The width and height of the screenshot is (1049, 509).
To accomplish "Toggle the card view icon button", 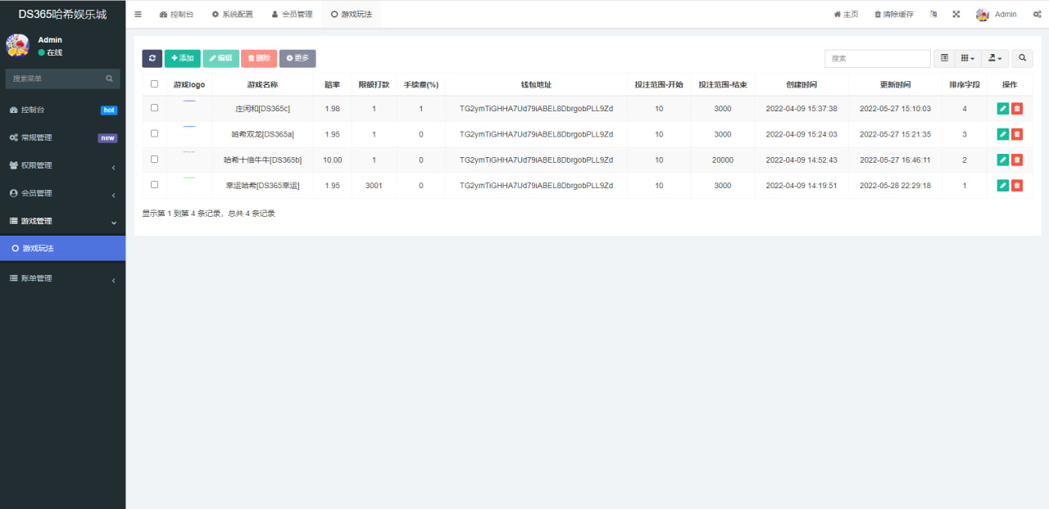I will coord(944,58).
